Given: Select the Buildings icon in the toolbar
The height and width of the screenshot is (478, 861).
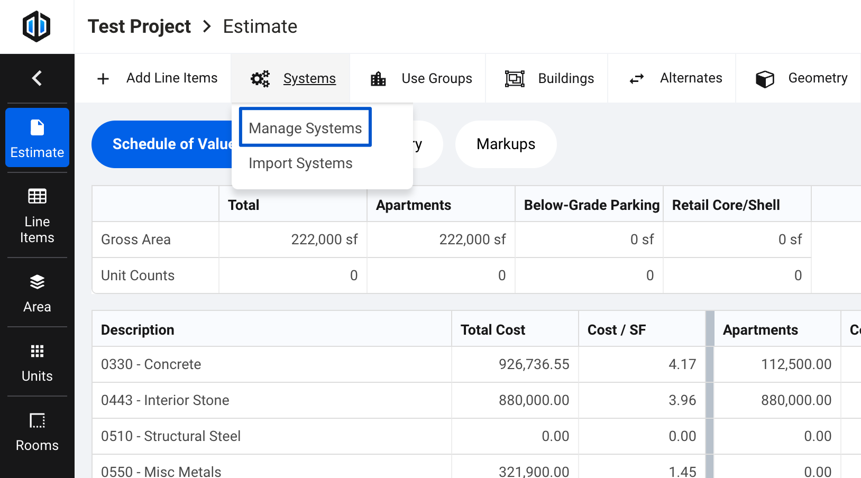Looking at the screenshot, I should pyautogui.click(x=515, y=78).
